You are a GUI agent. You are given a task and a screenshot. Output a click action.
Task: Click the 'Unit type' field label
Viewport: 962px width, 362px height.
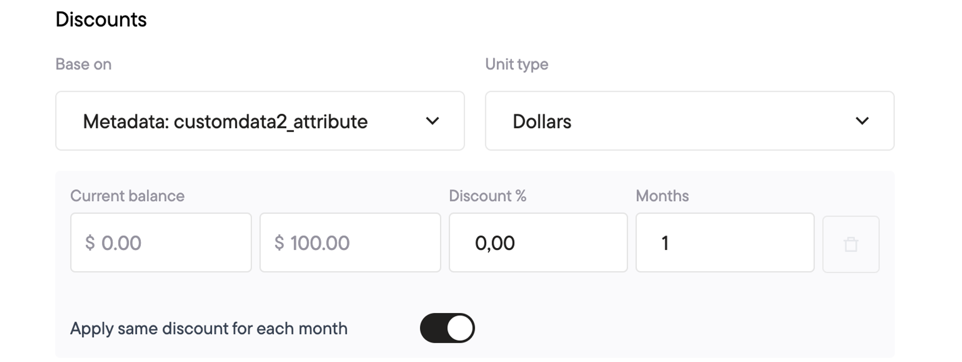pyautogui.click(x=517, y=64)
